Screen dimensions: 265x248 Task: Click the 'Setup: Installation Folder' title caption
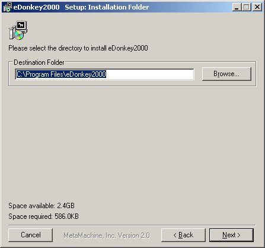tap(107, 7)
